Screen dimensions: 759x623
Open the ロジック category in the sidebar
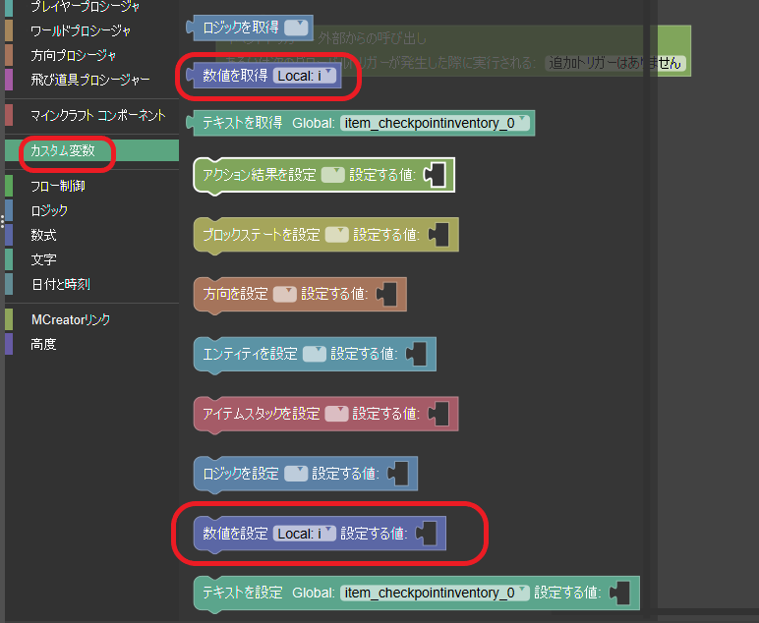49,210
